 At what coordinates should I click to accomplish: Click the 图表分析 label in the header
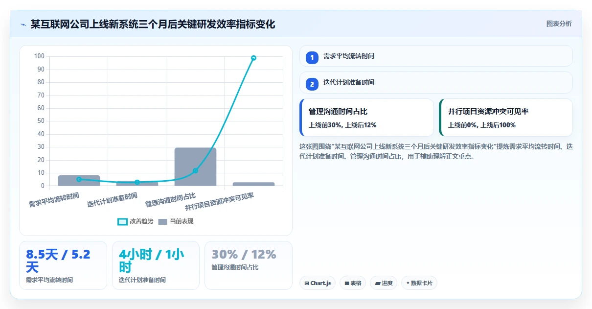[559, 24]
